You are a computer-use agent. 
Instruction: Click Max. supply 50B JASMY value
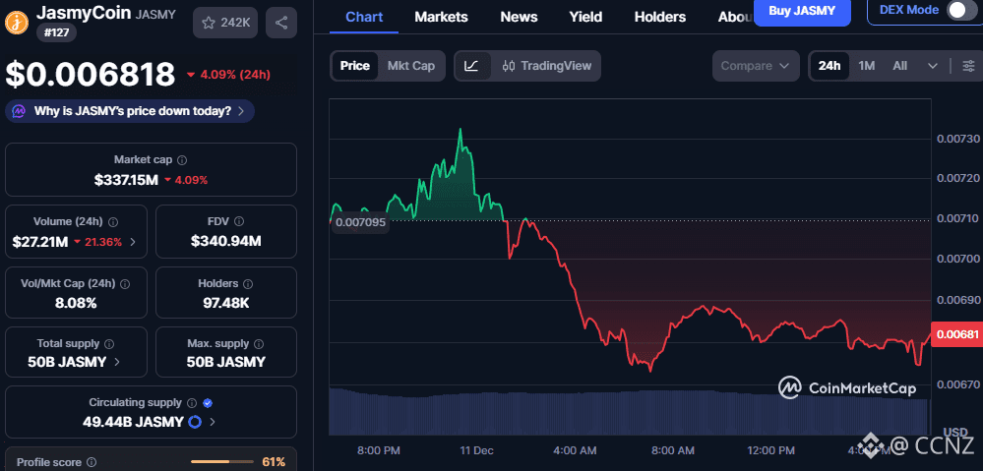tap(226, 362)
